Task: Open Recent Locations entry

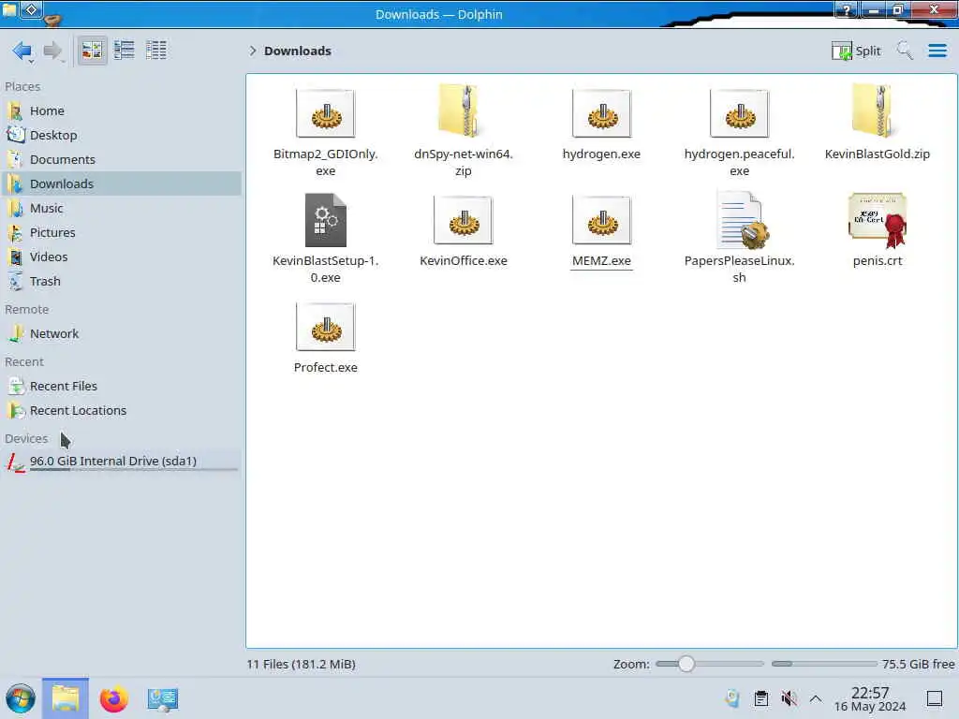Action: pyautogui.click(x=123, y=410)
